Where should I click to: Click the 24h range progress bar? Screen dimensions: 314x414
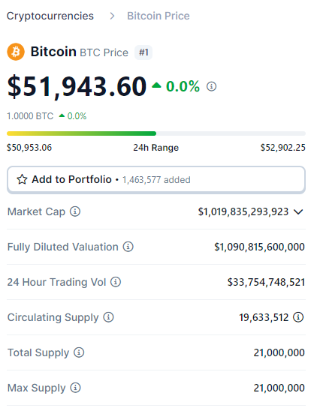tap(156, 133)
